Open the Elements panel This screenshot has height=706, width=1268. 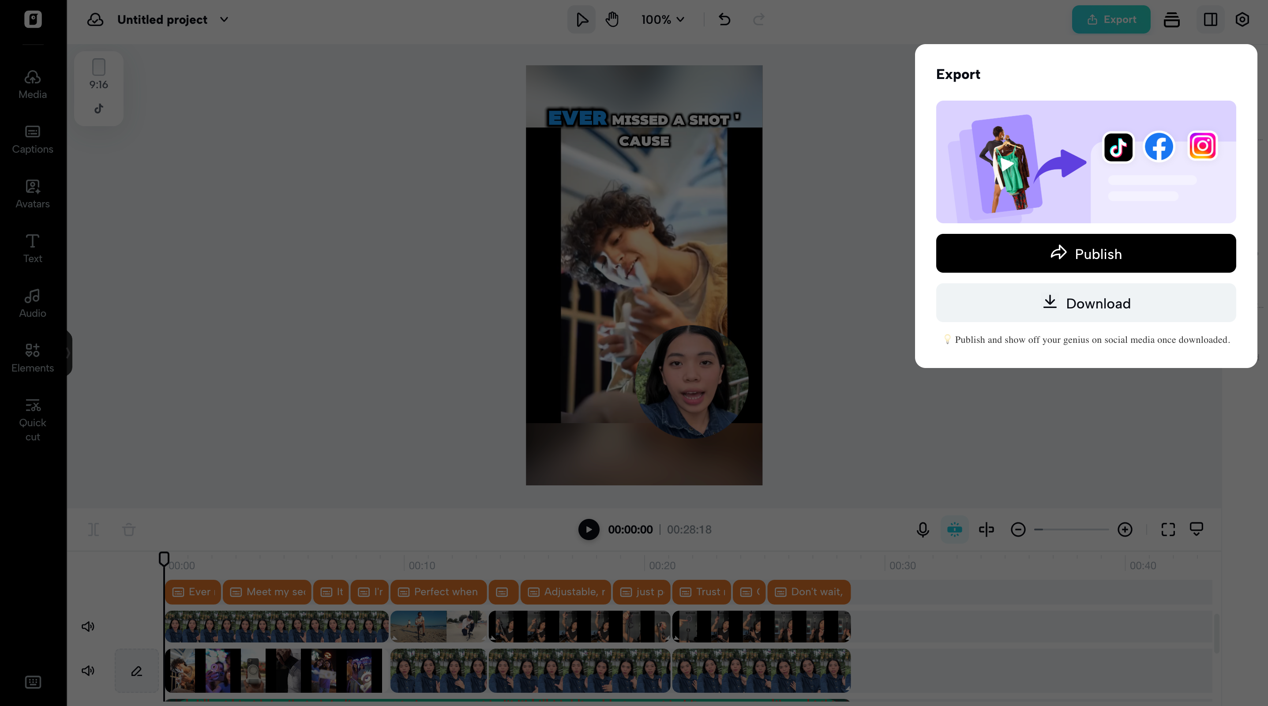click(32, 357)
